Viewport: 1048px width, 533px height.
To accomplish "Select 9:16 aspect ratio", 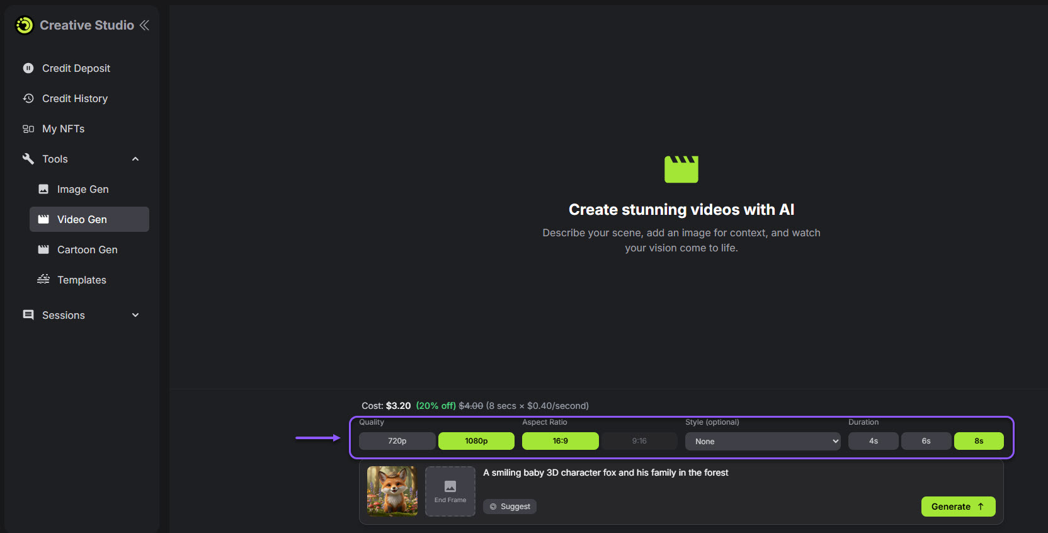I will pyautogui.click(x=639, y=441).
